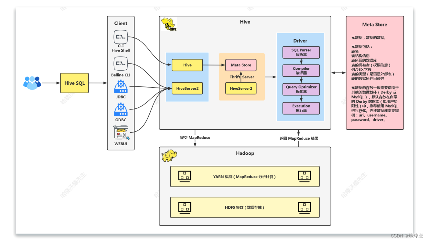
Task: Select the pink Meta Store box inside Hive
Action: pyautogui.click(x=241, y=65)
